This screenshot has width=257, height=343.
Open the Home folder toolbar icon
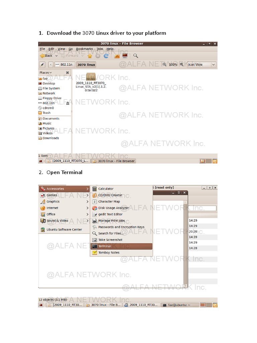click(x=117, y=56)
